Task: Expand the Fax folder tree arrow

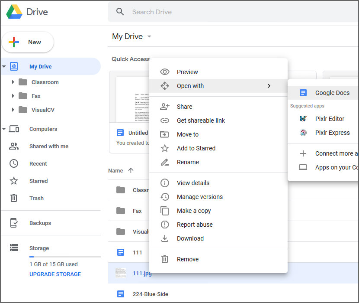Action: pos(13,96)
